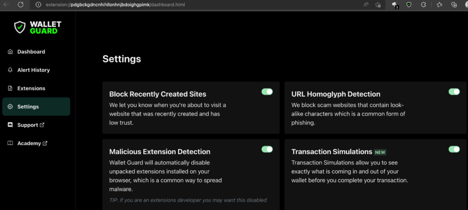Click the Support Discord icon
The width and height of the screenshot is (468, 210).
(10, 125)
